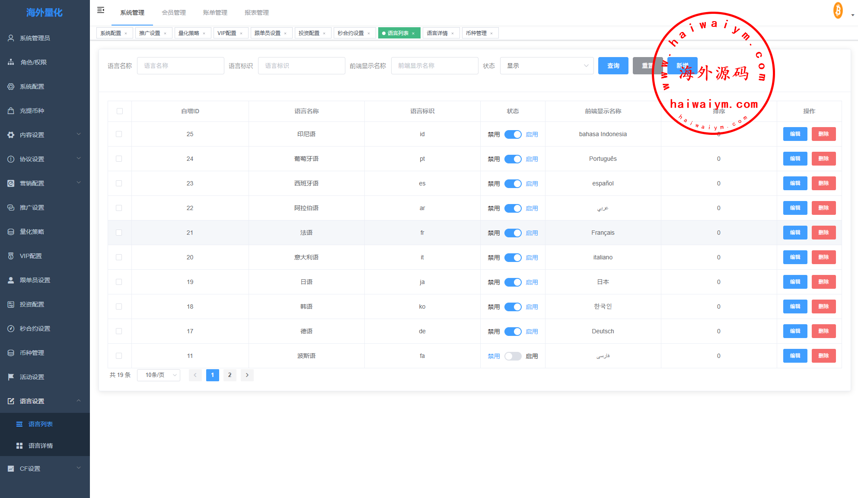858x498 pixels.
Task: Click the 查询 search button
Action: tap(613, 66)
